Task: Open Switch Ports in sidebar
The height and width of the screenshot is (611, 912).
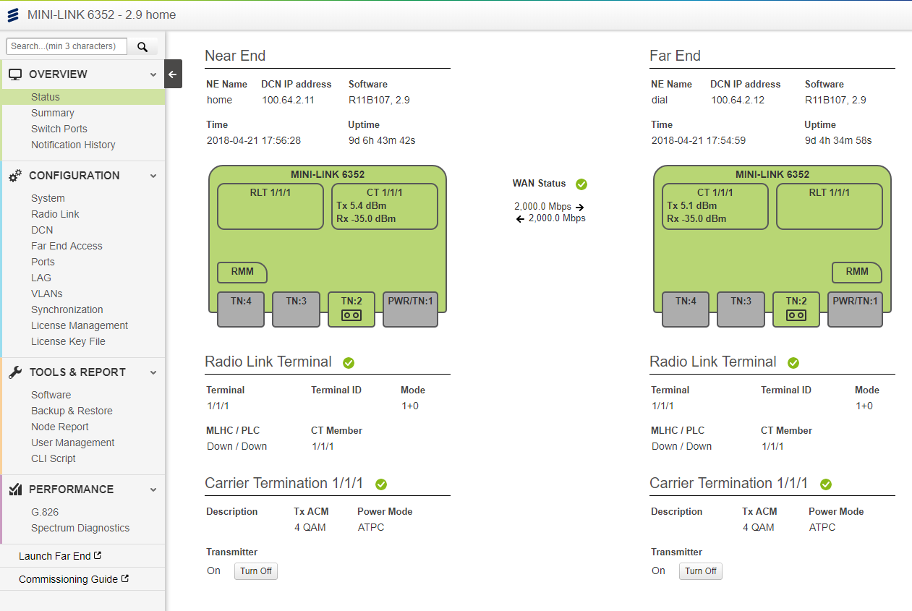Action: (x=59, y=129)
